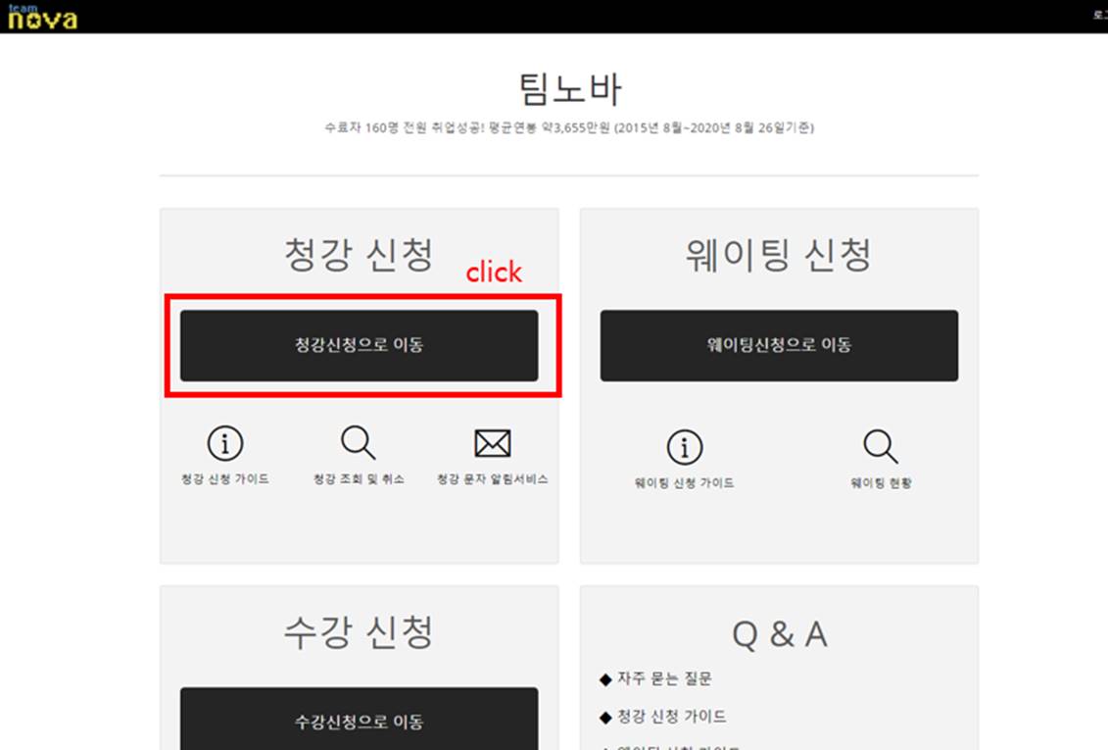Click the 수강신청으로 이동 button
Viewport: 1108px width, 750px height.
tap(359, 719)
